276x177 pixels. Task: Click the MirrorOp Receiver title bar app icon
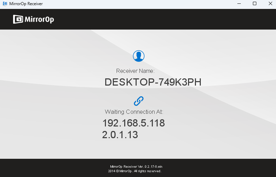pos(5,3)
